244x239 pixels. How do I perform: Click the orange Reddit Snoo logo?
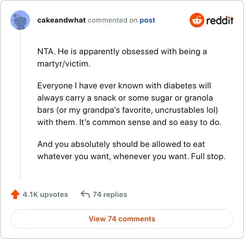pyautogui.click(x=196, y=20)
